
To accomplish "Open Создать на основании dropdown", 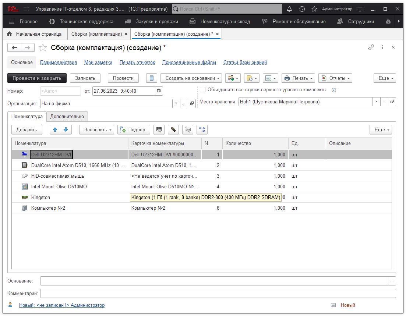I will point(191,78).
